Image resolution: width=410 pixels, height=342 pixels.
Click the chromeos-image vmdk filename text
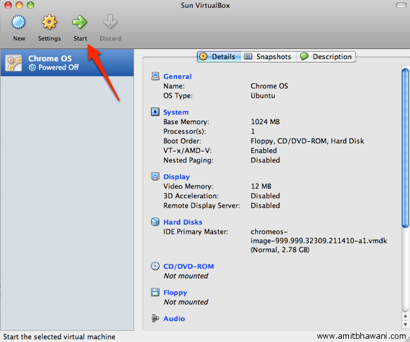coord(319,236)
